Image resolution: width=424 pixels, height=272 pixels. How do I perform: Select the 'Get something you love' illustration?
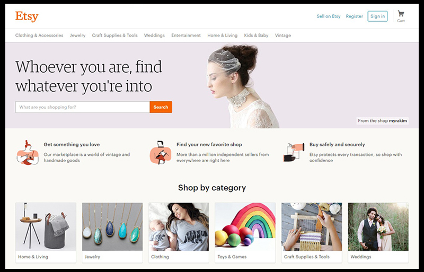click(28, 153)
